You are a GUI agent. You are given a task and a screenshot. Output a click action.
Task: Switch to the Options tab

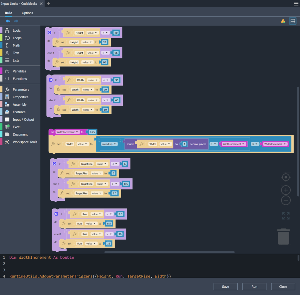tap(27, 13)
